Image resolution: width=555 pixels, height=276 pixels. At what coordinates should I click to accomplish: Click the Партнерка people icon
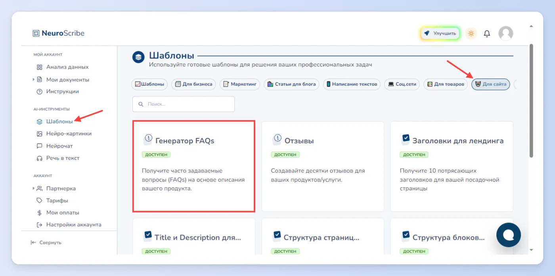click(39, 188)
